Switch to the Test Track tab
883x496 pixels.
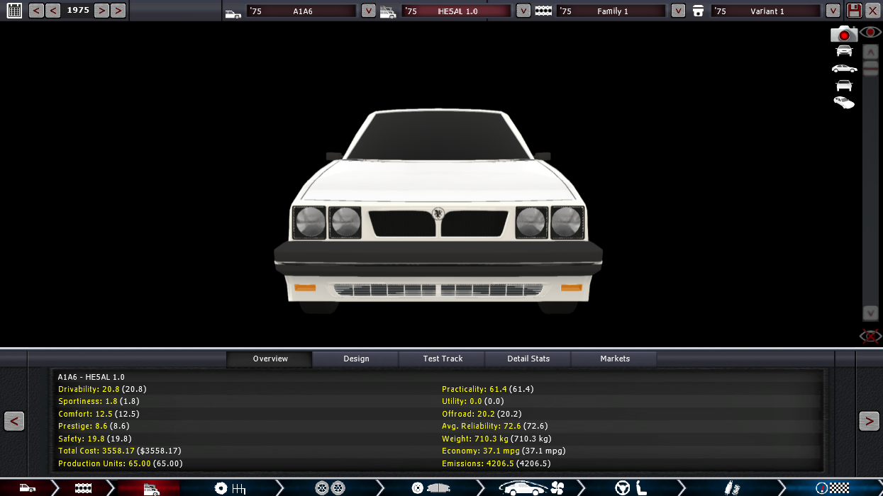(443, 359)
